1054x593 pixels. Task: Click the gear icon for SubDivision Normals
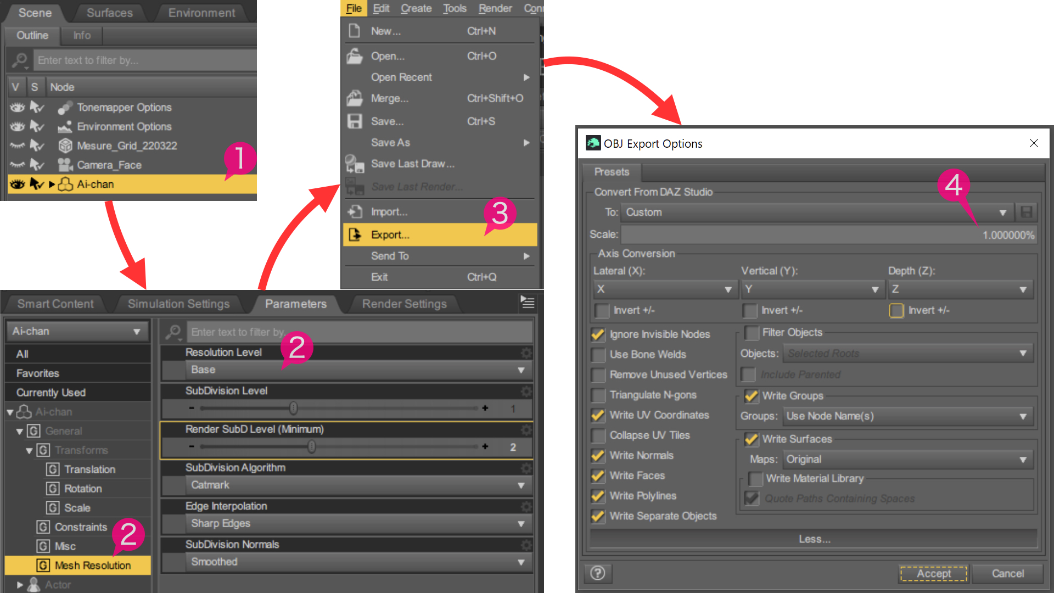pos(526,545)
